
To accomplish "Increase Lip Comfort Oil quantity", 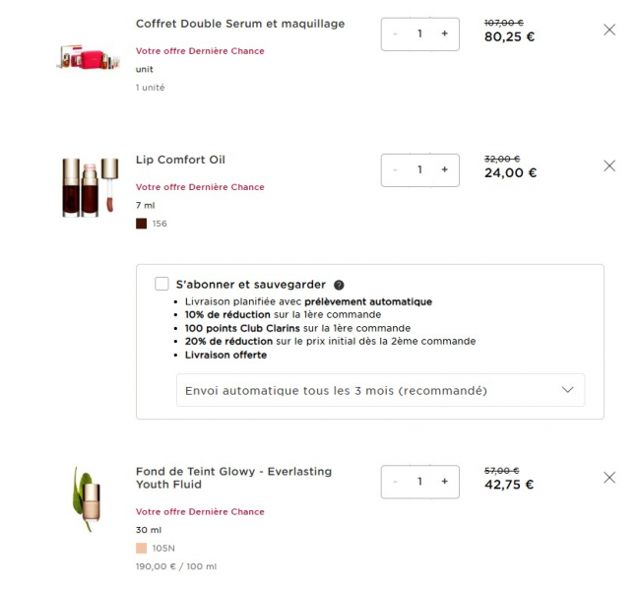I will click(x=444, y=169).
